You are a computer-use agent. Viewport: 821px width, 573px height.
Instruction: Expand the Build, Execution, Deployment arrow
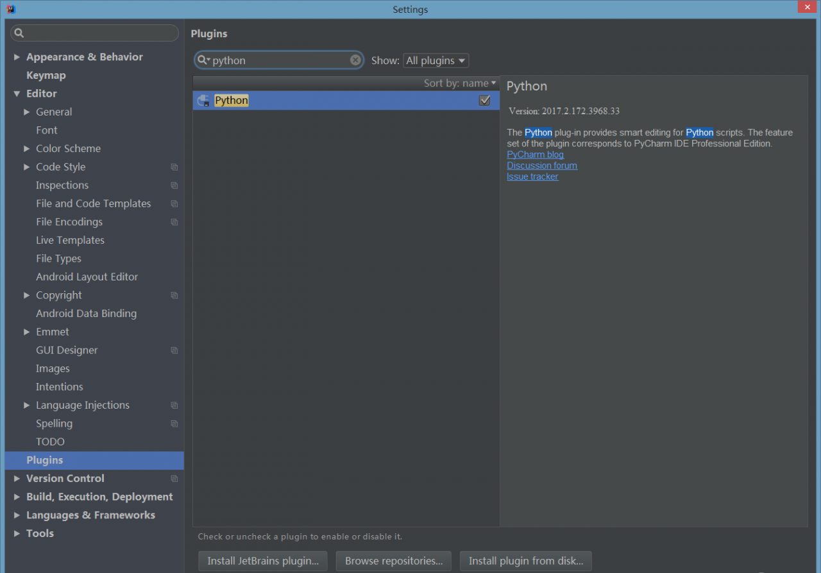coord(17,497)
